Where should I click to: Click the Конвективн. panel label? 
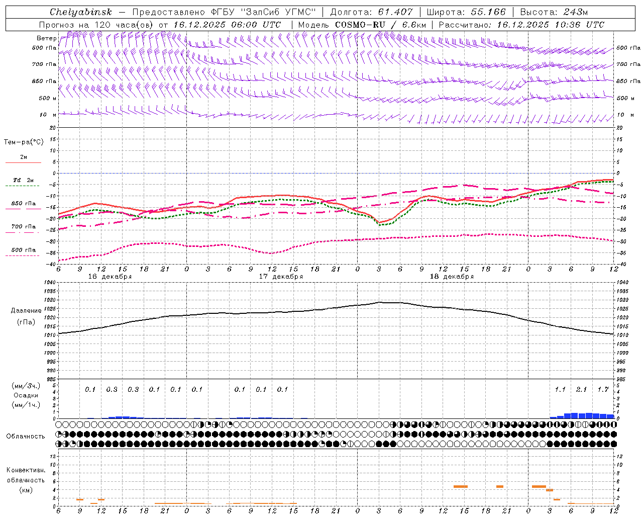point(26,470)
